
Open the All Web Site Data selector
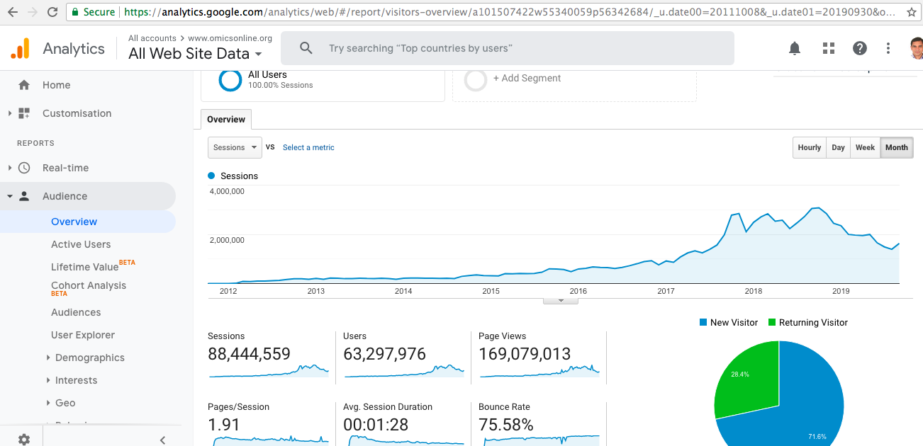point(195,54)
